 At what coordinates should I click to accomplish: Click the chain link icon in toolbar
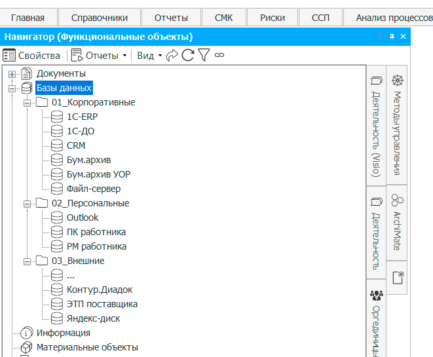click(x=219, y=56)
